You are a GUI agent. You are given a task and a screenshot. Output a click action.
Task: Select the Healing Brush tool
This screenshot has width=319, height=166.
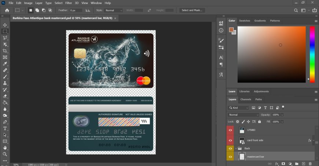5,70
